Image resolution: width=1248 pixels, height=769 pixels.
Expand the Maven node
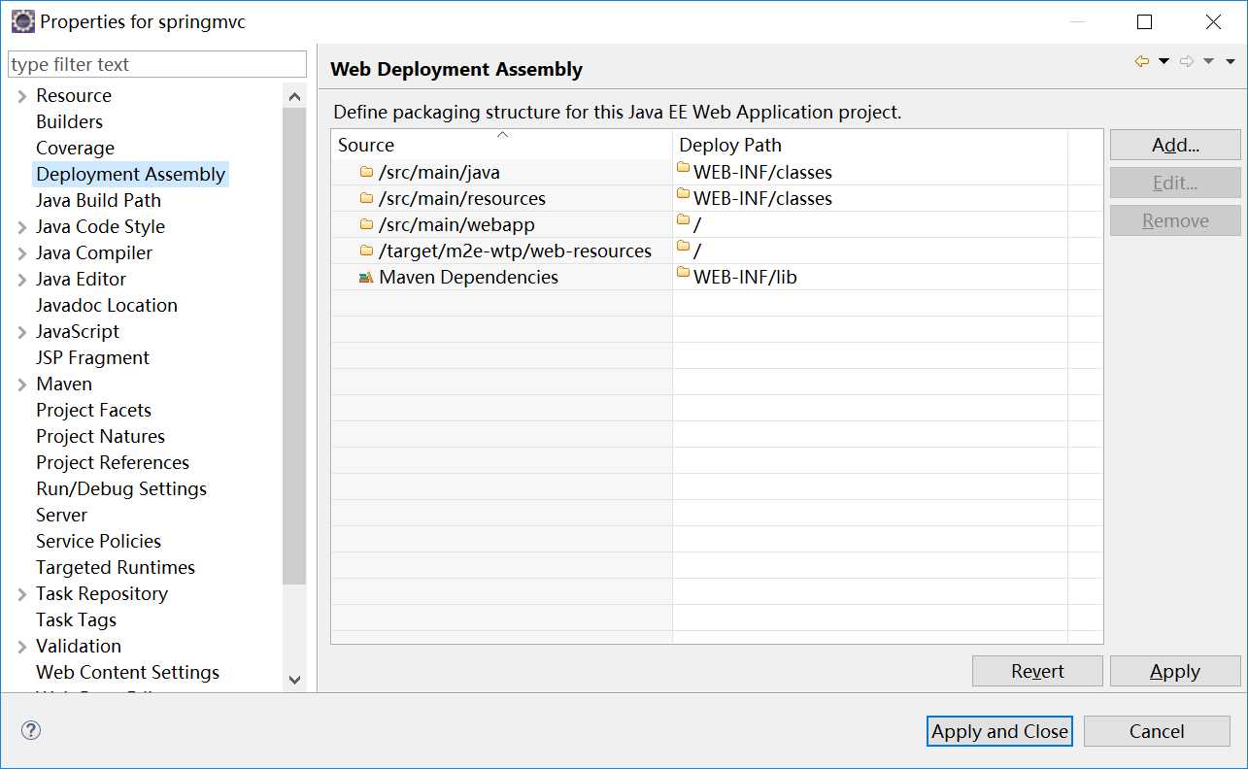pyautogui.click(x=22, y=384)
